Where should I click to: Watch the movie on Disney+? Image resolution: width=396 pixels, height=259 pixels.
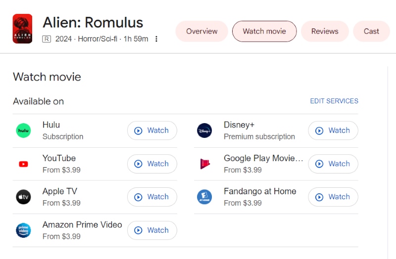tap(333, 130)
